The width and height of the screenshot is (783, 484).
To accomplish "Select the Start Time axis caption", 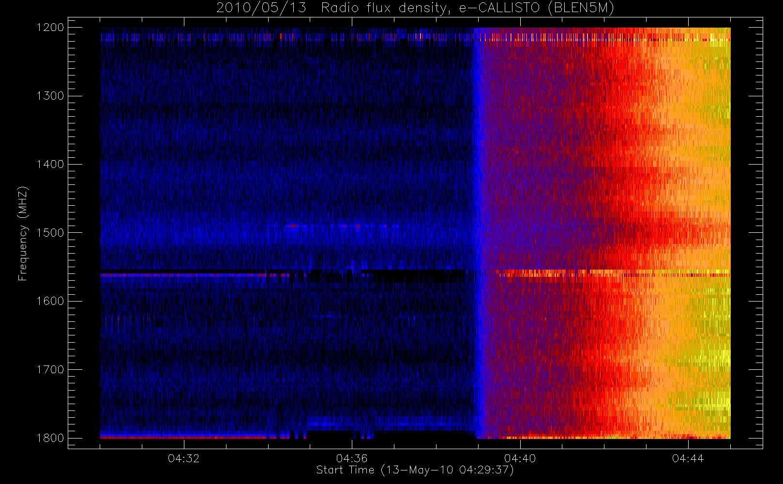I will point(415,470).
